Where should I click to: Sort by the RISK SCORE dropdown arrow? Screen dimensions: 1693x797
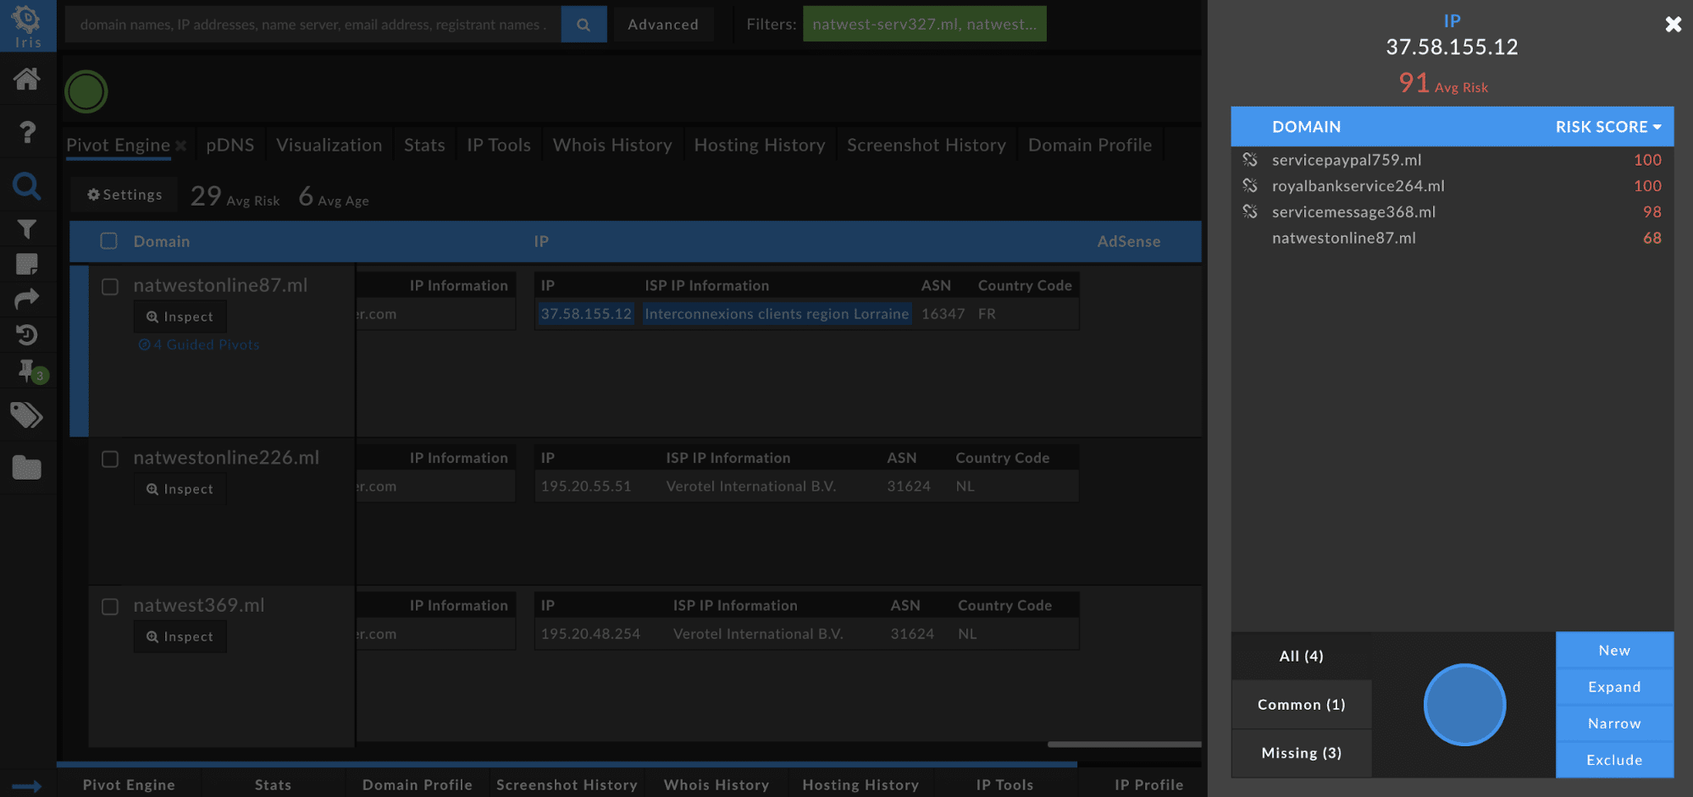[1657, 127]
